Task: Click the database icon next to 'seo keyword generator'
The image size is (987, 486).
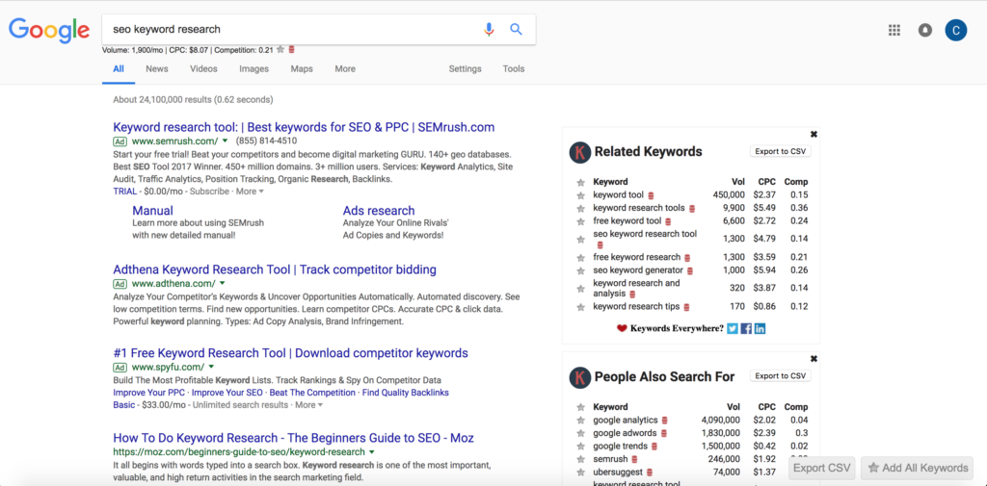Action: point(690,271)
